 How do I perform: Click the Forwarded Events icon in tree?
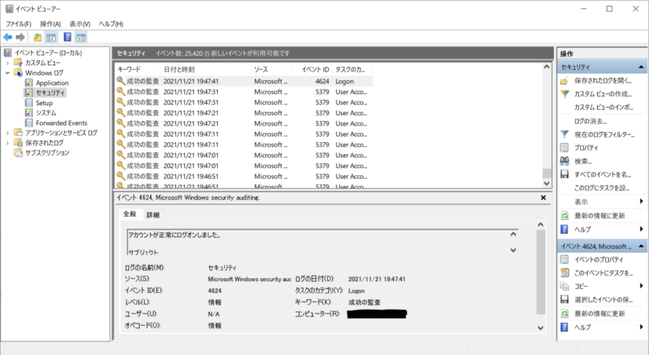tap(29, 123)
